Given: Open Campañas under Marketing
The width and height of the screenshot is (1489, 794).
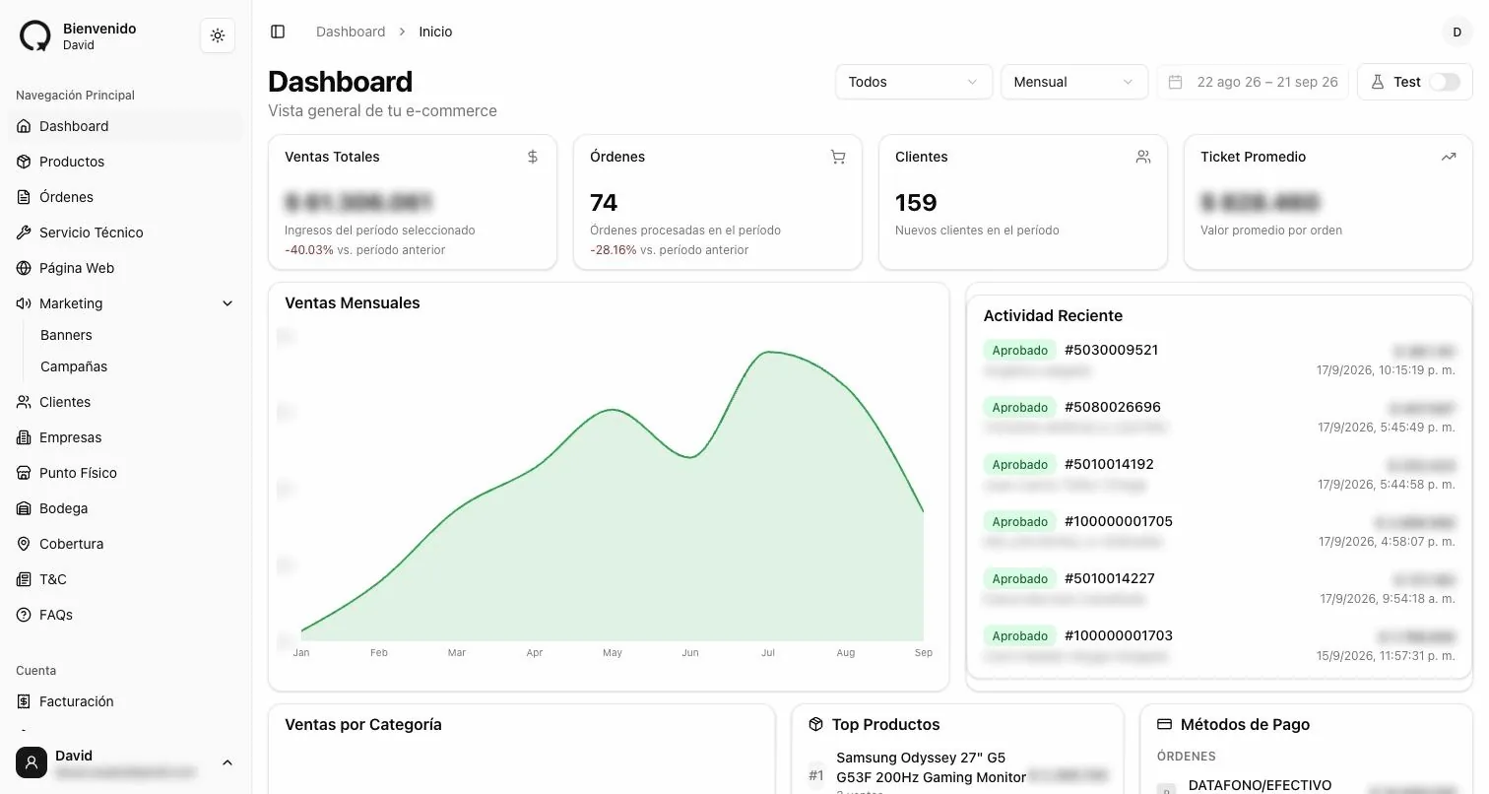Looking at the screenshot, I should coord(74,366).
